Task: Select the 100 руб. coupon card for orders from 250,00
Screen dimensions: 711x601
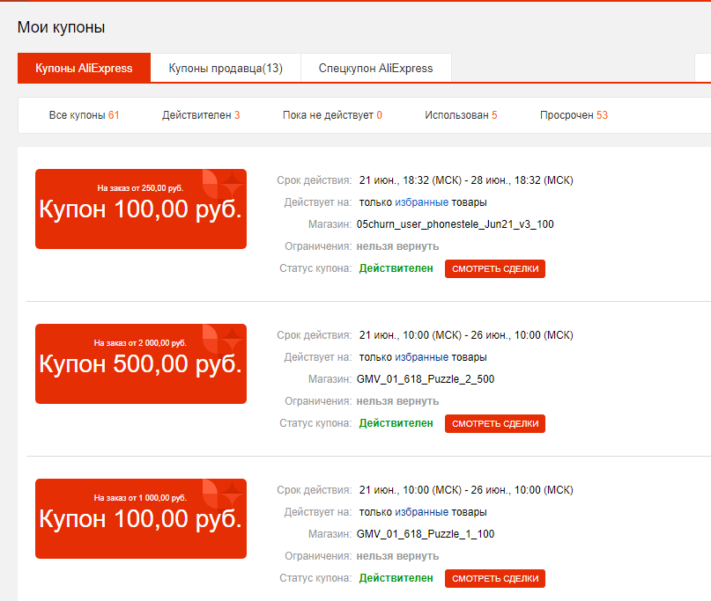Action: click(141, 209)
